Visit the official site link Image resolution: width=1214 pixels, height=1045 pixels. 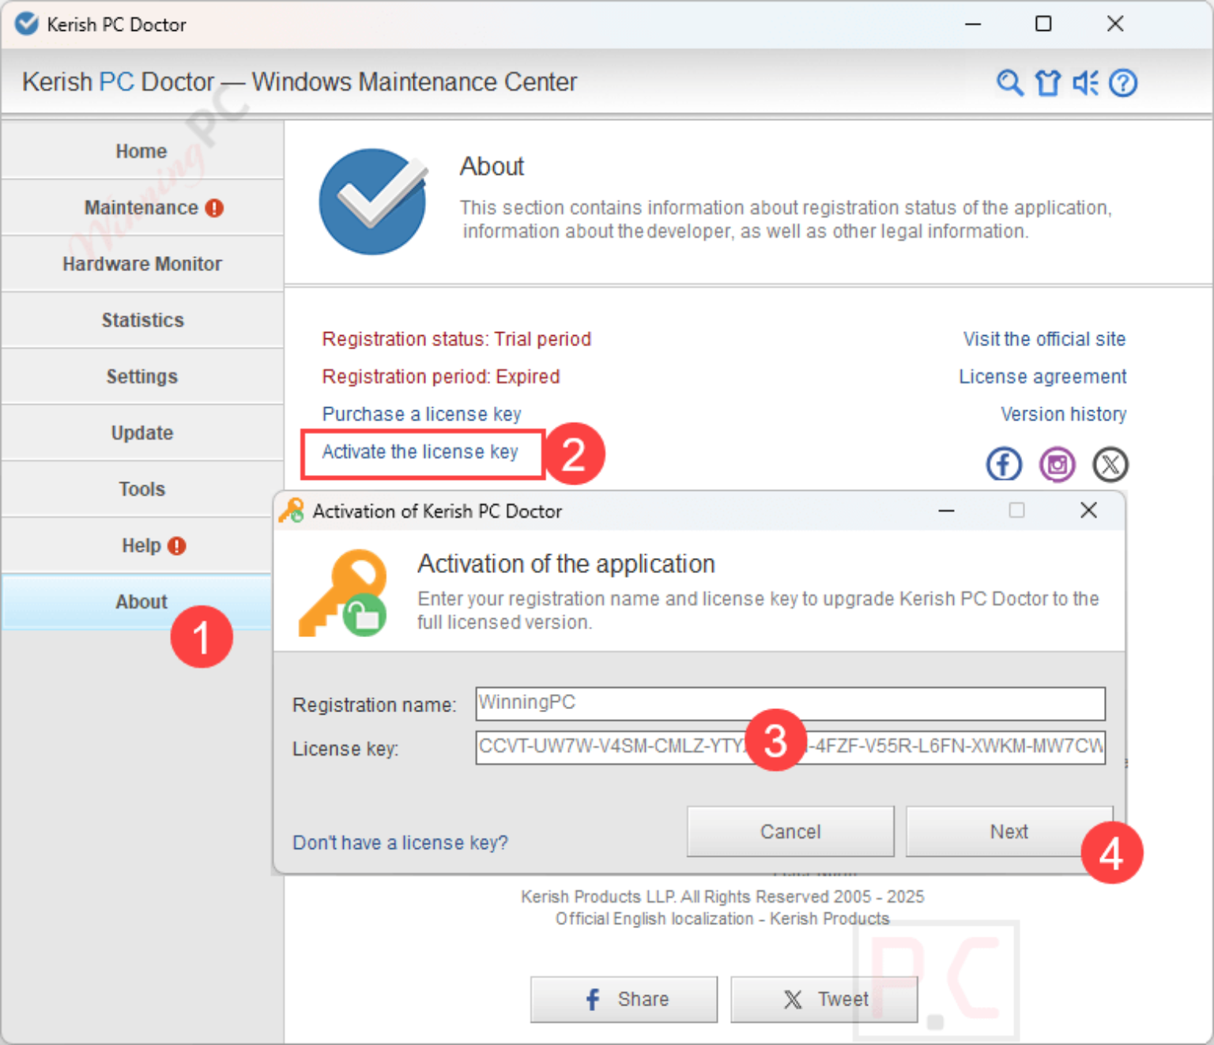coord(1044,338)
